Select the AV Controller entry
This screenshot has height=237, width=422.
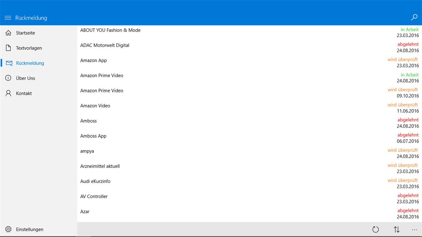(249, 199)
